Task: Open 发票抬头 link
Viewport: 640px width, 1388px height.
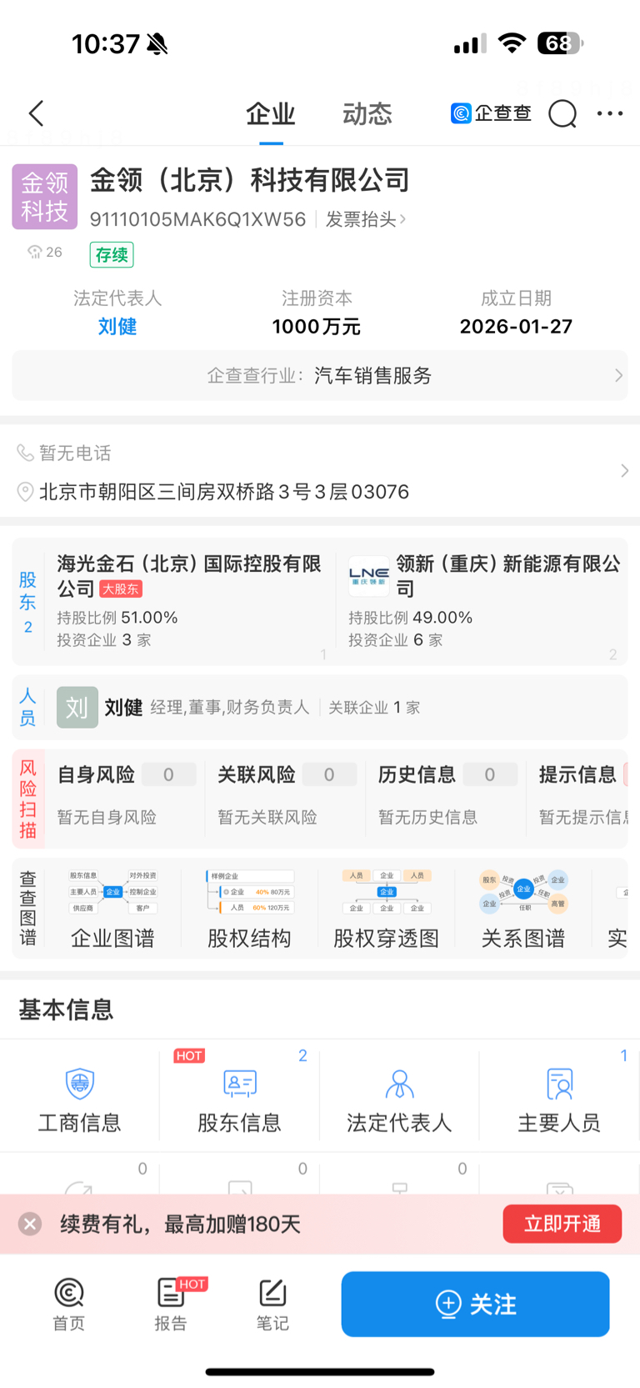Action: click(365, 219)
